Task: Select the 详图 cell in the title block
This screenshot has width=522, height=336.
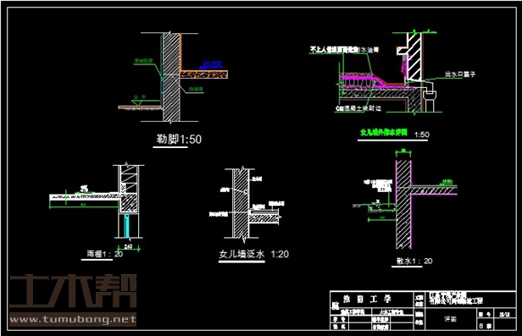Action: [450, 319]
